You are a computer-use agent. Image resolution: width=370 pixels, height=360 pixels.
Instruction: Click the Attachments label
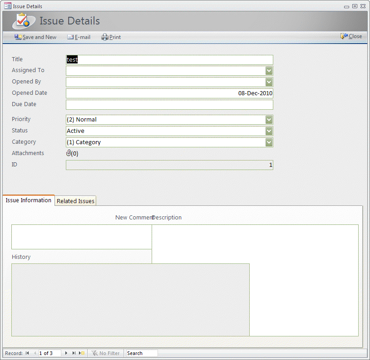(28, 153)
